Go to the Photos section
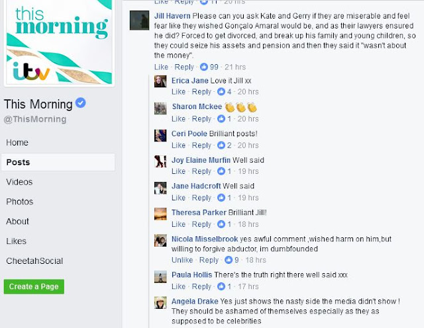424x328 pixels. coord(19,202)
